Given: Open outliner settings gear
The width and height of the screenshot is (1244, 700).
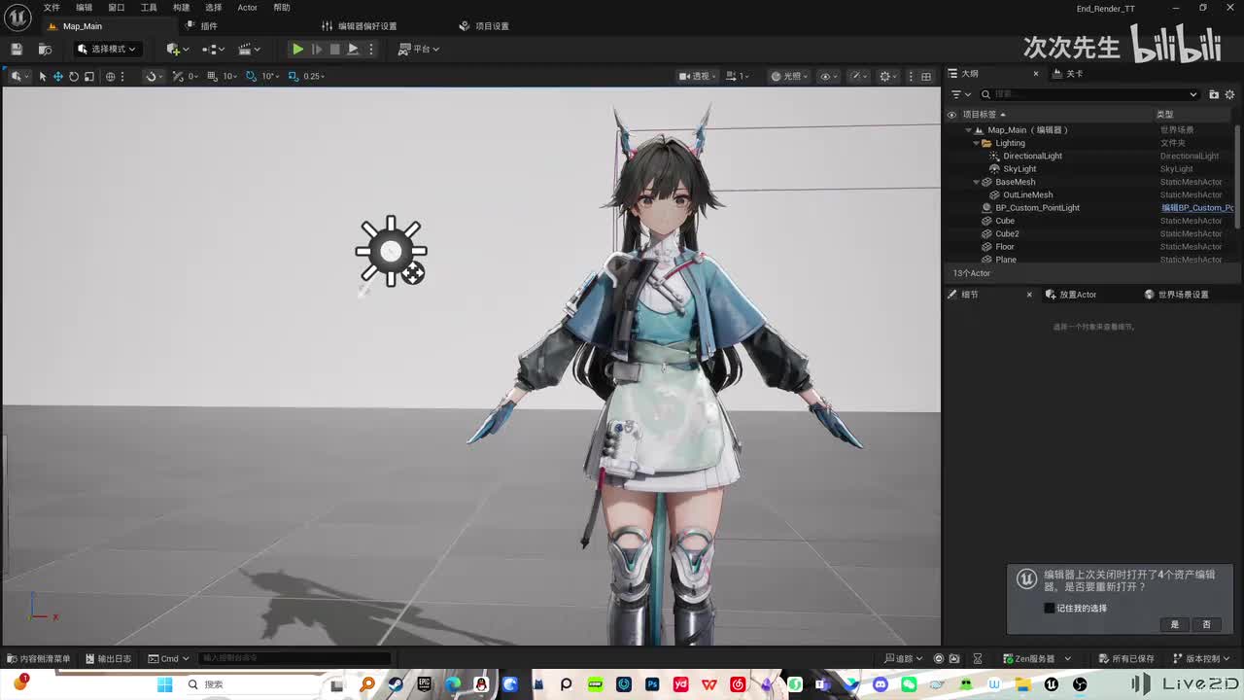Looking at the screenshot, I should click(1230, 94).
